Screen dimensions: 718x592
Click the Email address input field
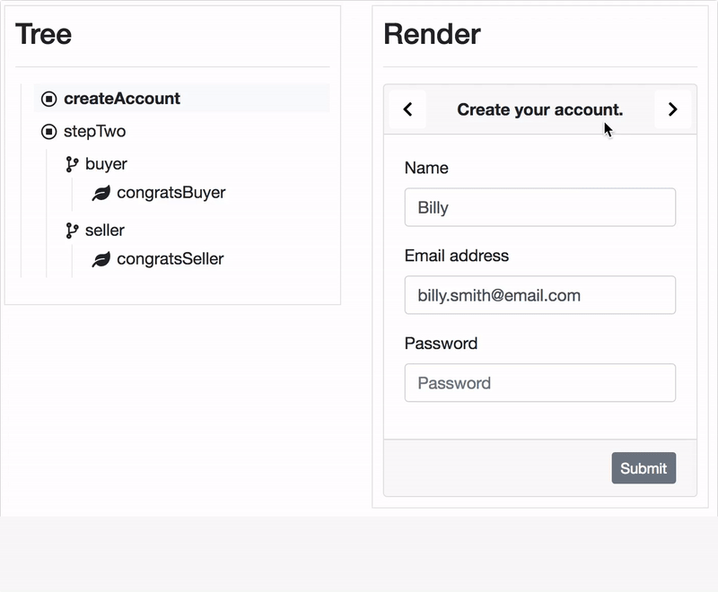point(539,295)
